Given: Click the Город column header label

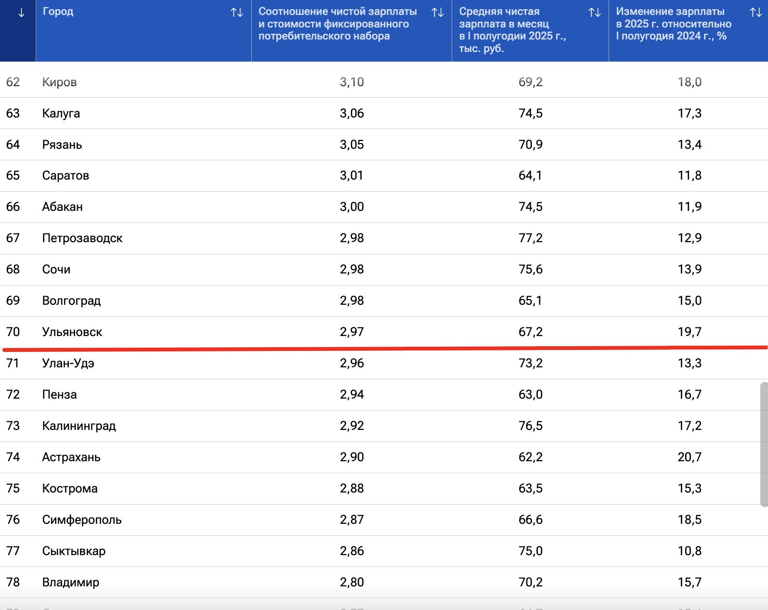Looking at the screenshot, I should (x=58, y=12).
